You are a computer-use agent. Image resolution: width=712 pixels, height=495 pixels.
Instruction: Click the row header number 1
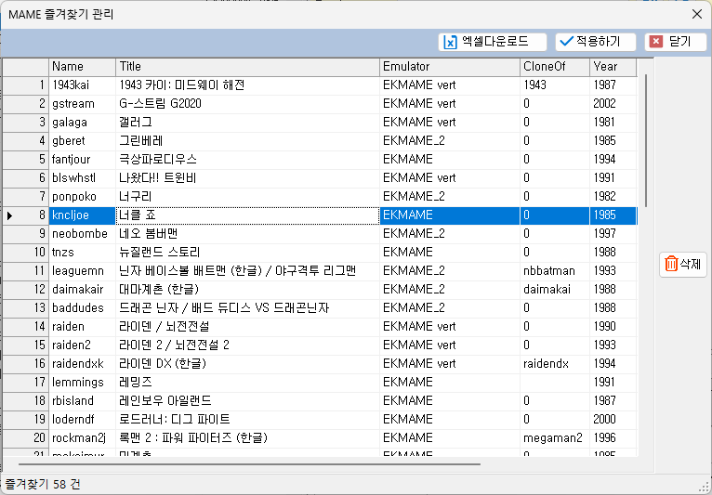coord(25,85)
